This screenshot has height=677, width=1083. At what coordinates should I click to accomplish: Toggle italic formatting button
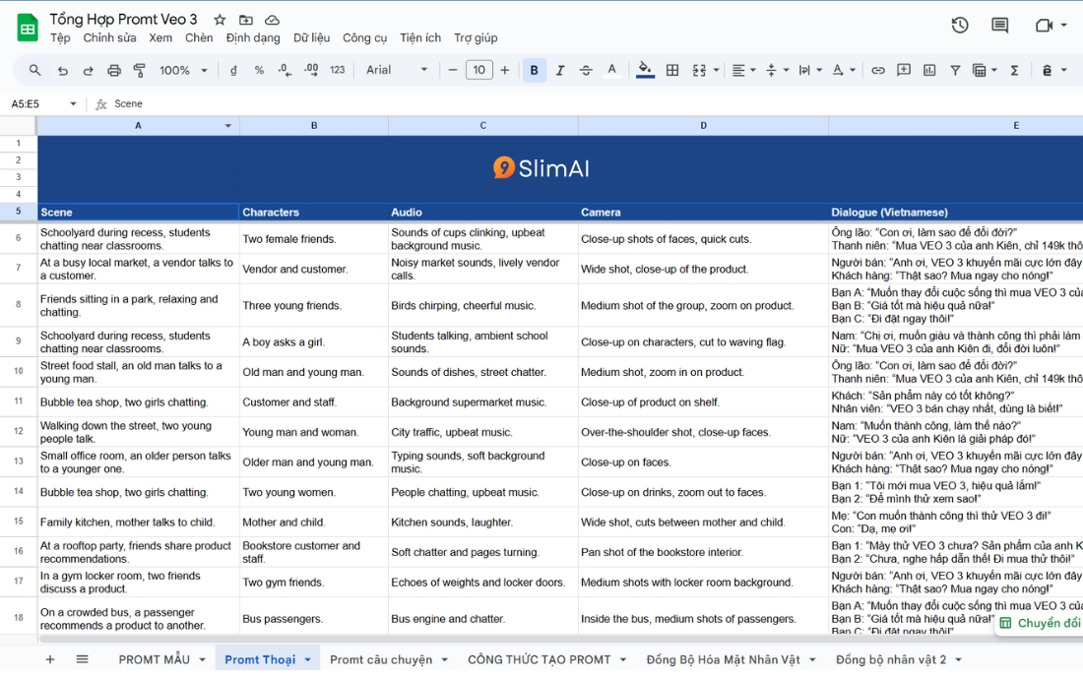(x=560, y=70)
